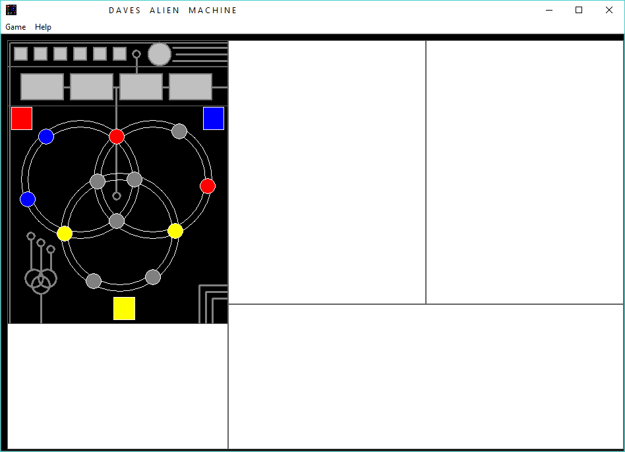Click the second large gray rectangle
Image resolution: width=625 pixels, height=452 pixels.
click(x=92, y=86)
